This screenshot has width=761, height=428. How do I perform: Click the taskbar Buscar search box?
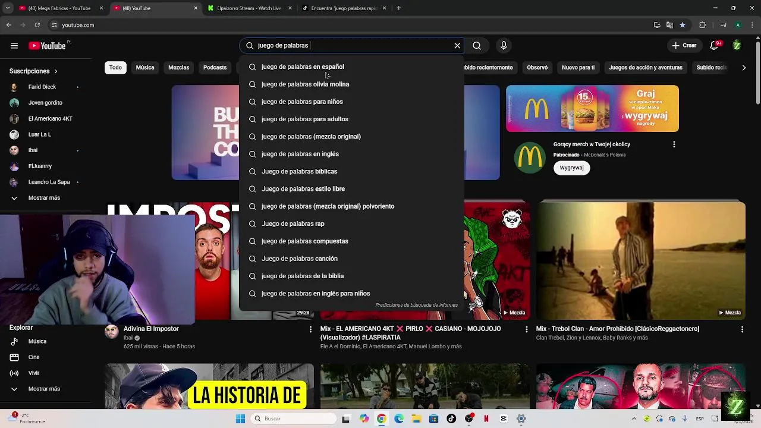pos(293,418)
